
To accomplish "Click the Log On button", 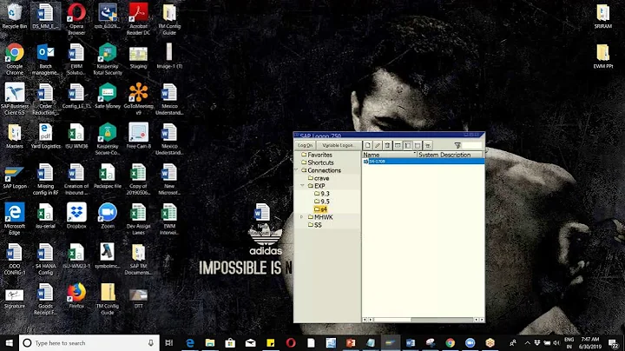I will 305,146.
